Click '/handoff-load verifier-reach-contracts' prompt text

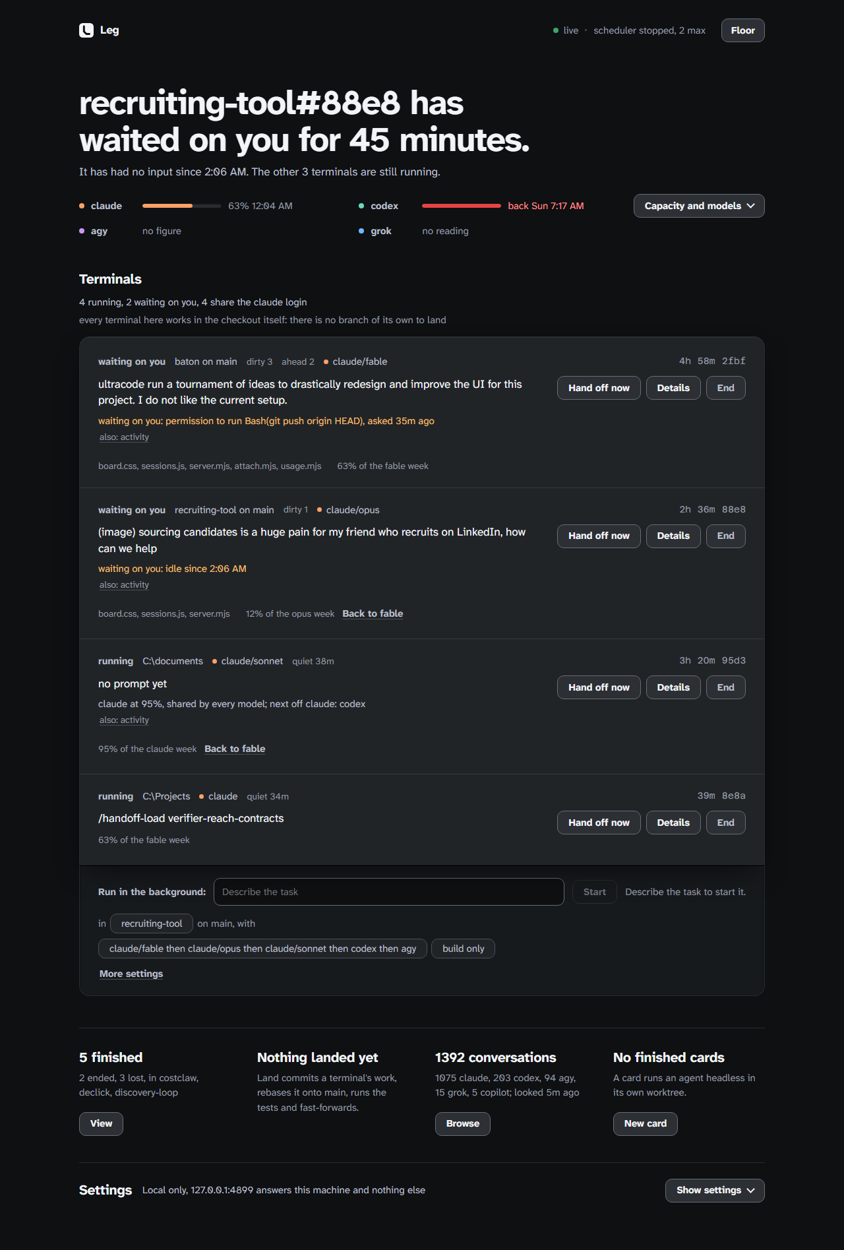click(x=191, y=819)
